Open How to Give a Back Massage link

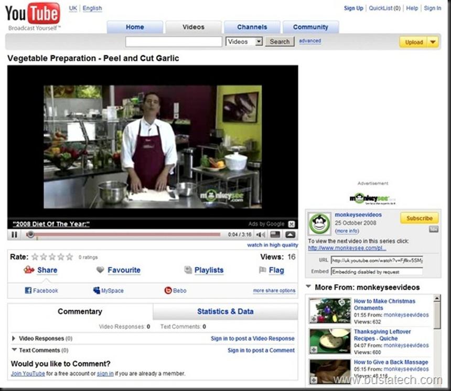[x=391, y=362]
